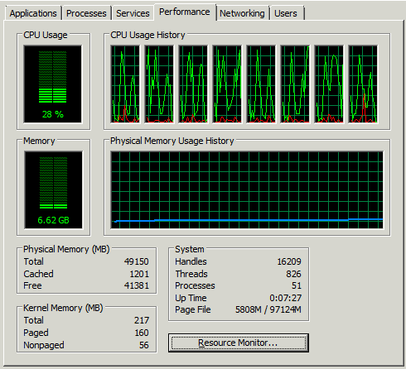Click the Nonpaged label
The height and width of the screenshot is (369, 406).
point(44,345)
